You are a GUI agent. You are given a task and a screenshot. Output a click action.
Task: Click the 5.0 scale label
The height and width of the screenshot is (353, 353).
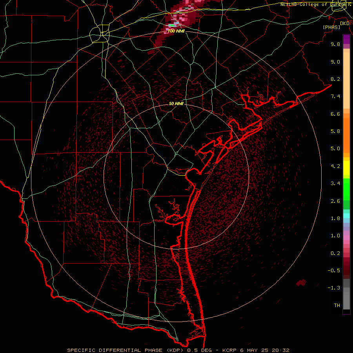[335, 149]
